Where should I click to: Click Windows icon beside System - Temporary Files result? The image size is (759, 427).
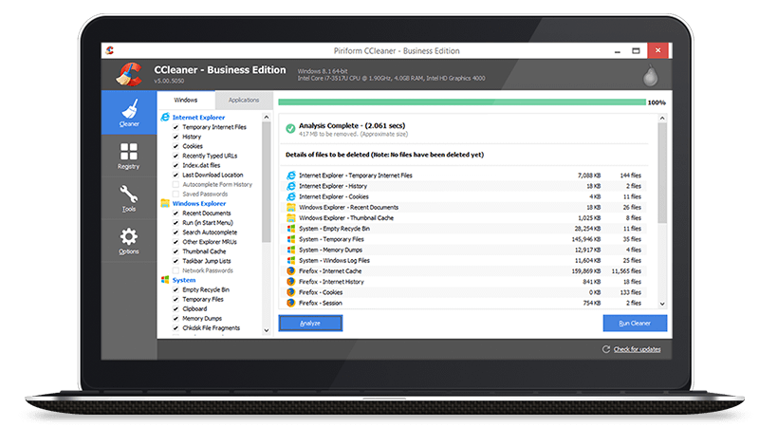pos(291,239)
